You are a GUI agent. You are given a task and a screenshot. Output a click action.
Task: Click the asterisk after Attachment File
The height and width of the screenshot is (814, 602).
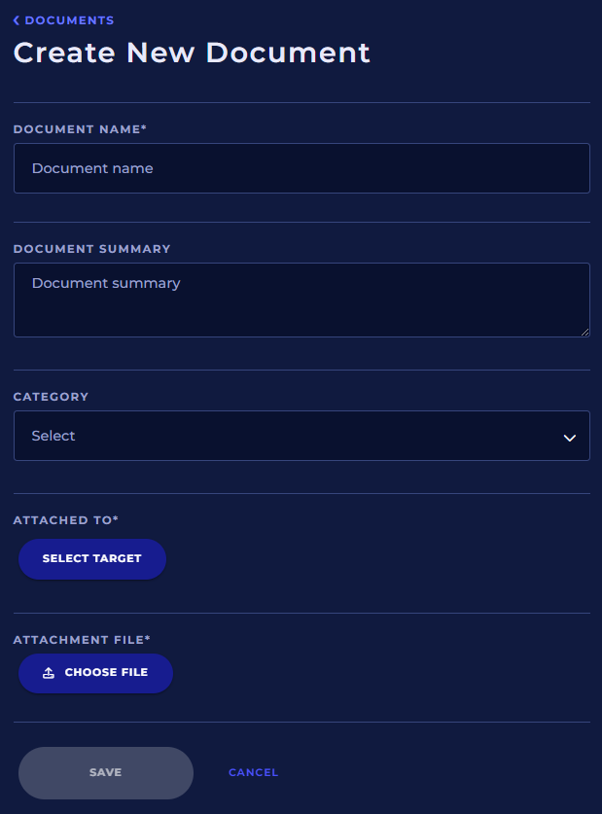148,639
